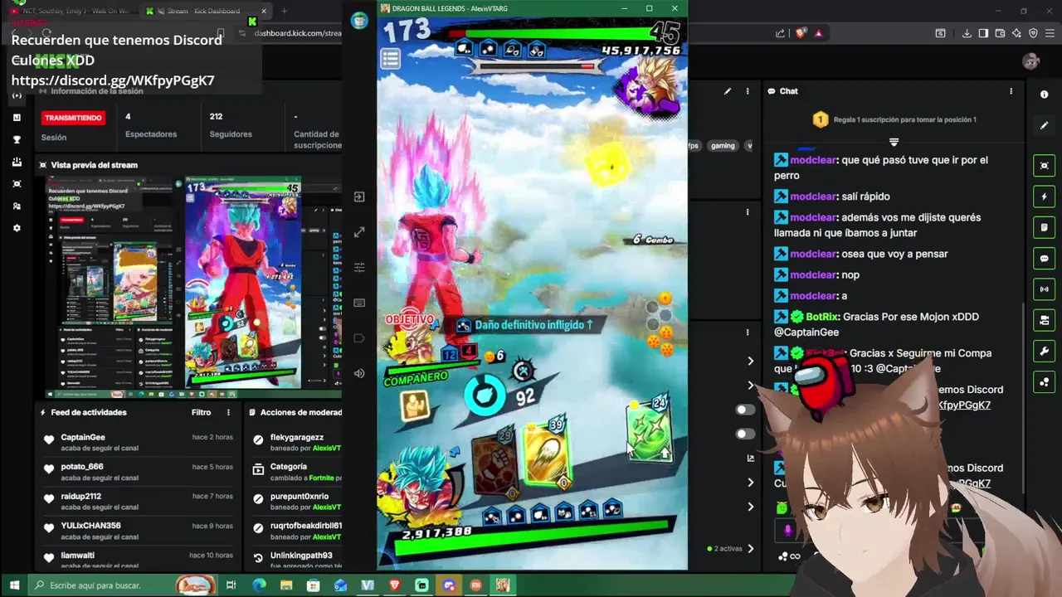The image size is (1062, 597).
Task: Click the 'Fortnite' category link
Action: coord(321,478)
